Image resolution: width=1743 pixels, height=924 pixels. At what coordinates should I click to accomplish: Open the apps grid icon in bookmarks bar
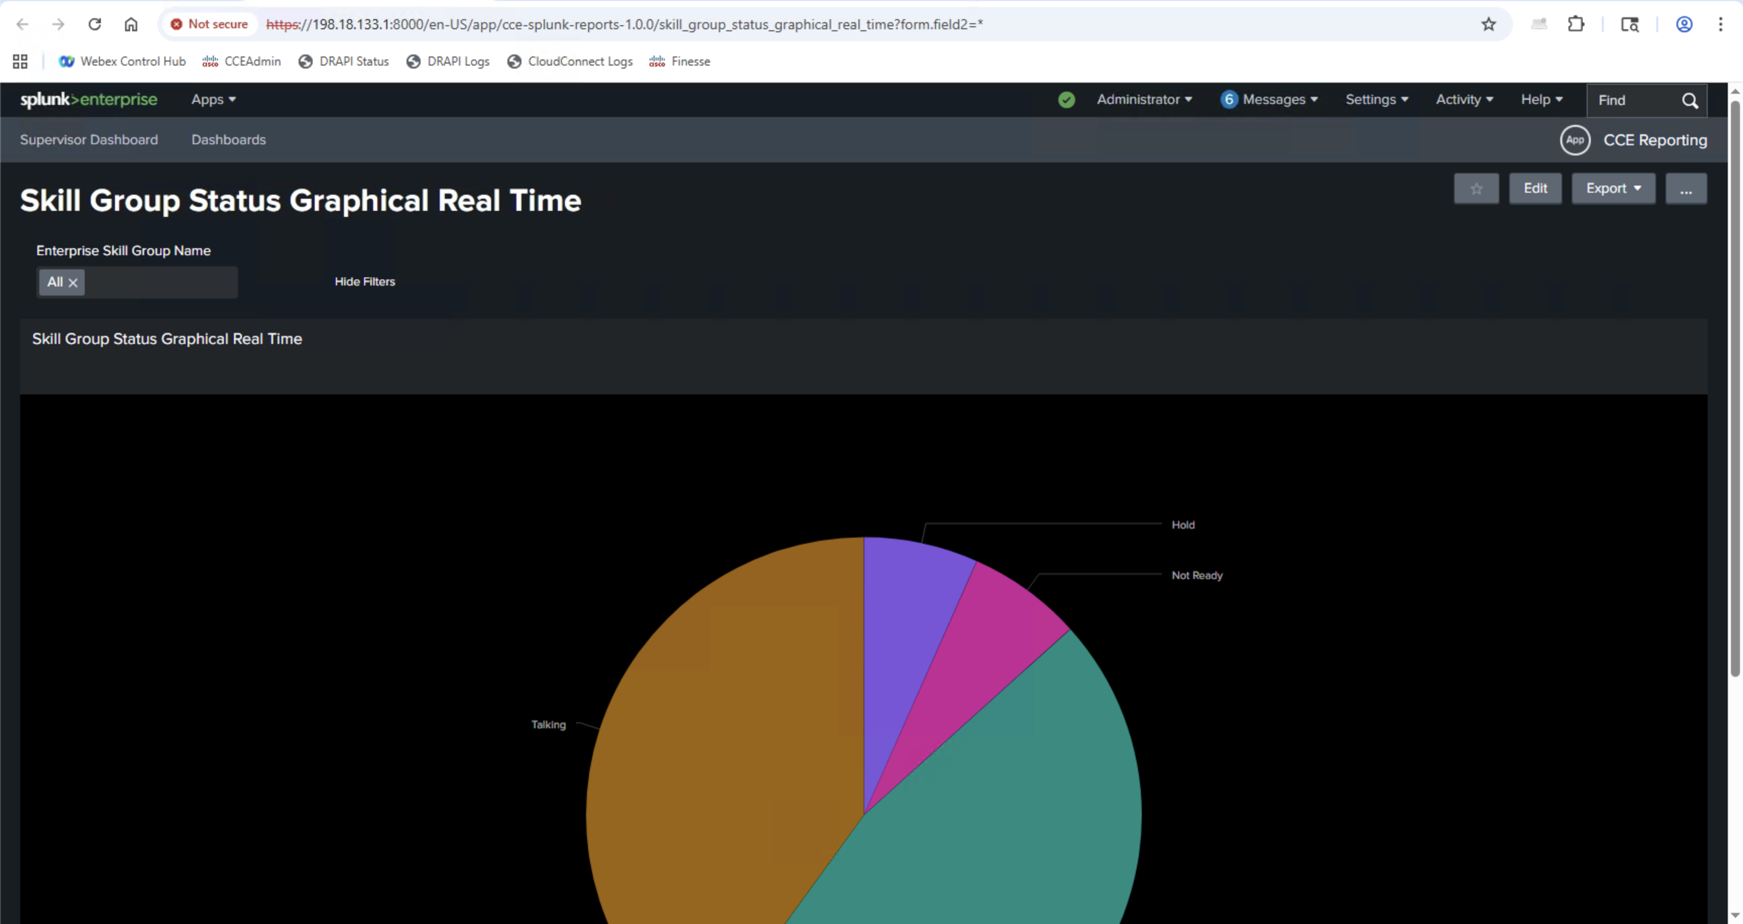click(x=20, y=62)
